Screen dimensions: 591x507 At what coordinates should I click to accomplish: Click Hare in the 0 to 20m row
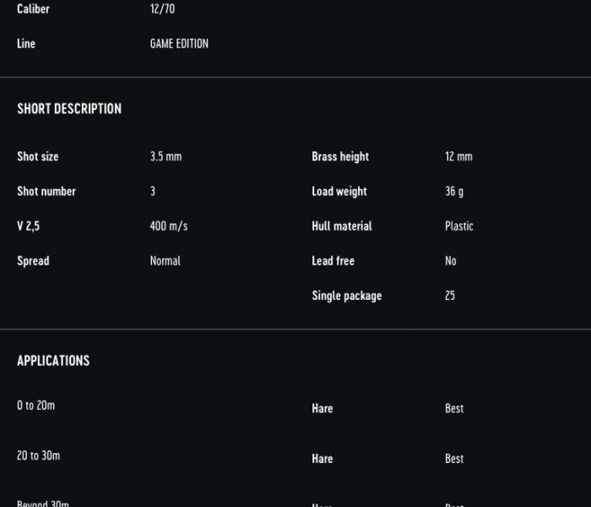(323, 408)
